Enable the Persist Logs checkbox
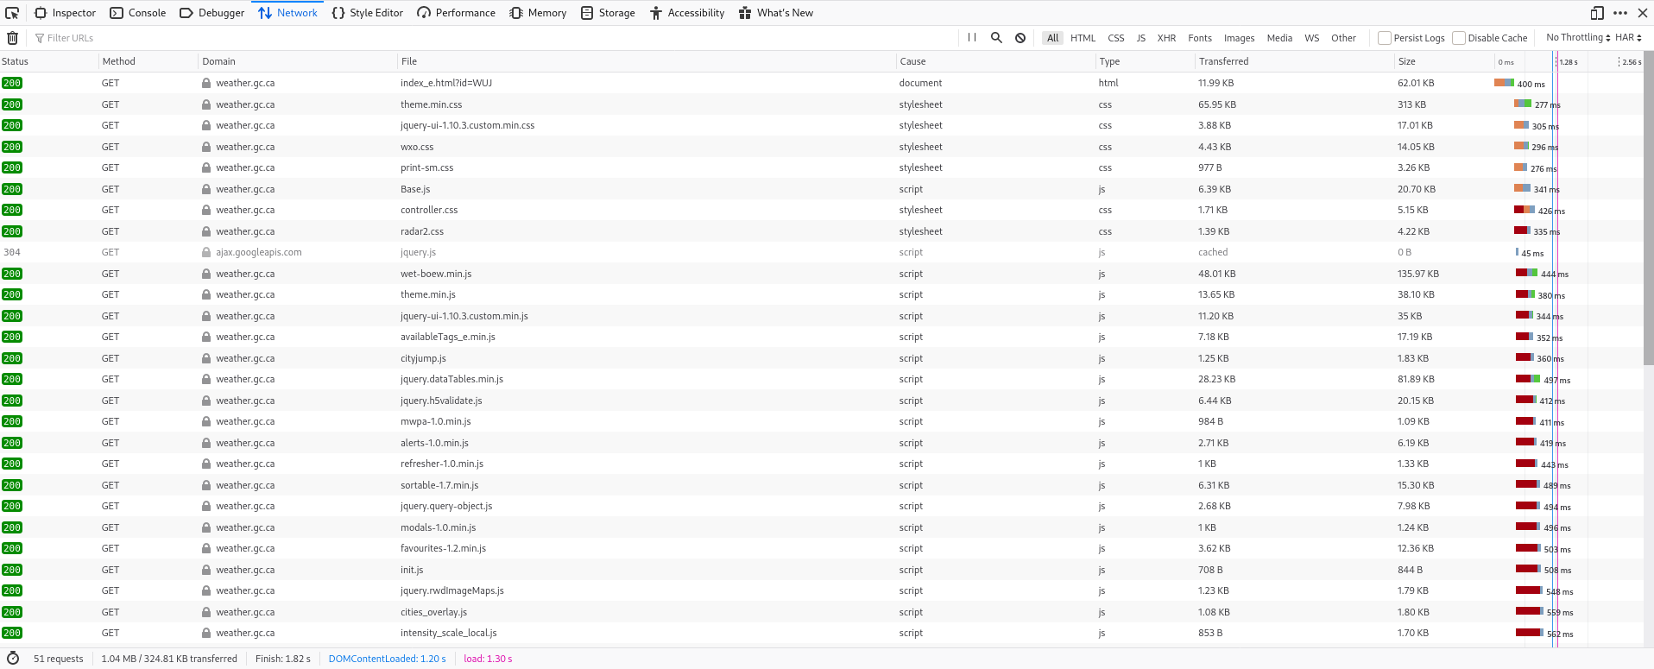Viewport: 1654px width, 669px height. point(1385,38)
